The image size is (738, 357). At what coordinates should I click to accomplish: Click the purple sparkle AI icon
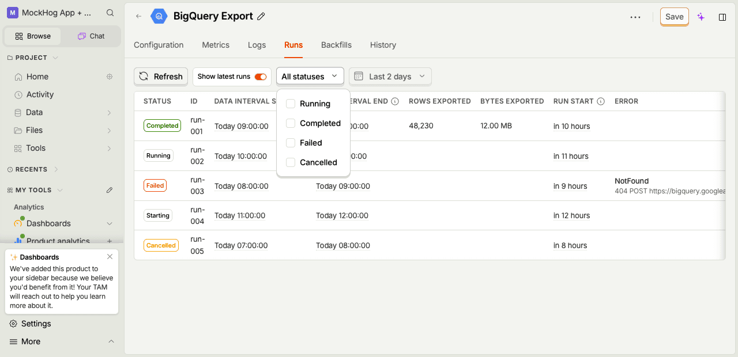coord(701,17)
